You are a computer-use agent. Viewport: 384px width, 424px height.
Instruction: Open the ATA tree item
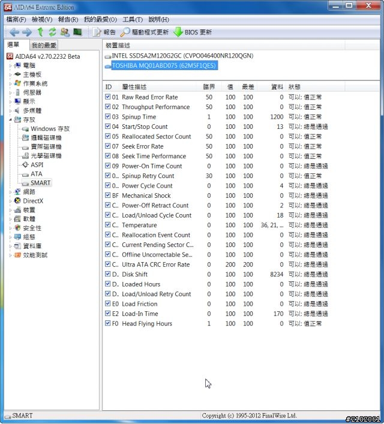pos(32,174)
